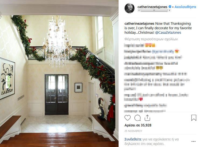Open catherinezetajones profile picture
Image resolution: width=198 pixels, height=147 pixels.
(x=130, y=8)
